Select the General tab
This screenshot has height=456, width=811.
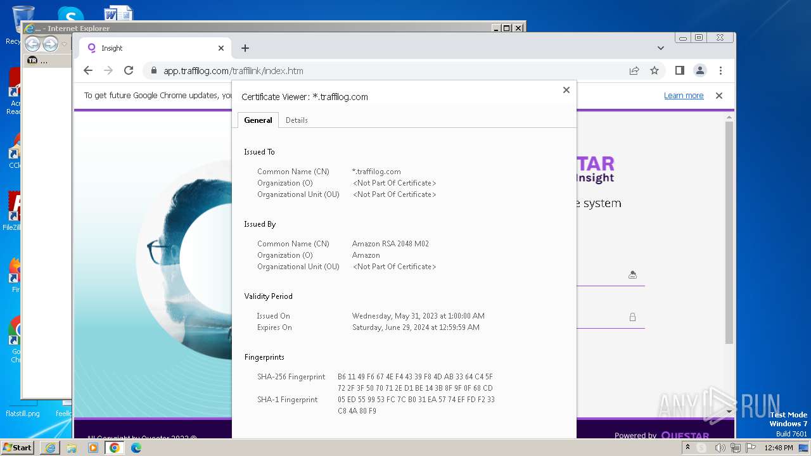[258, 120]
